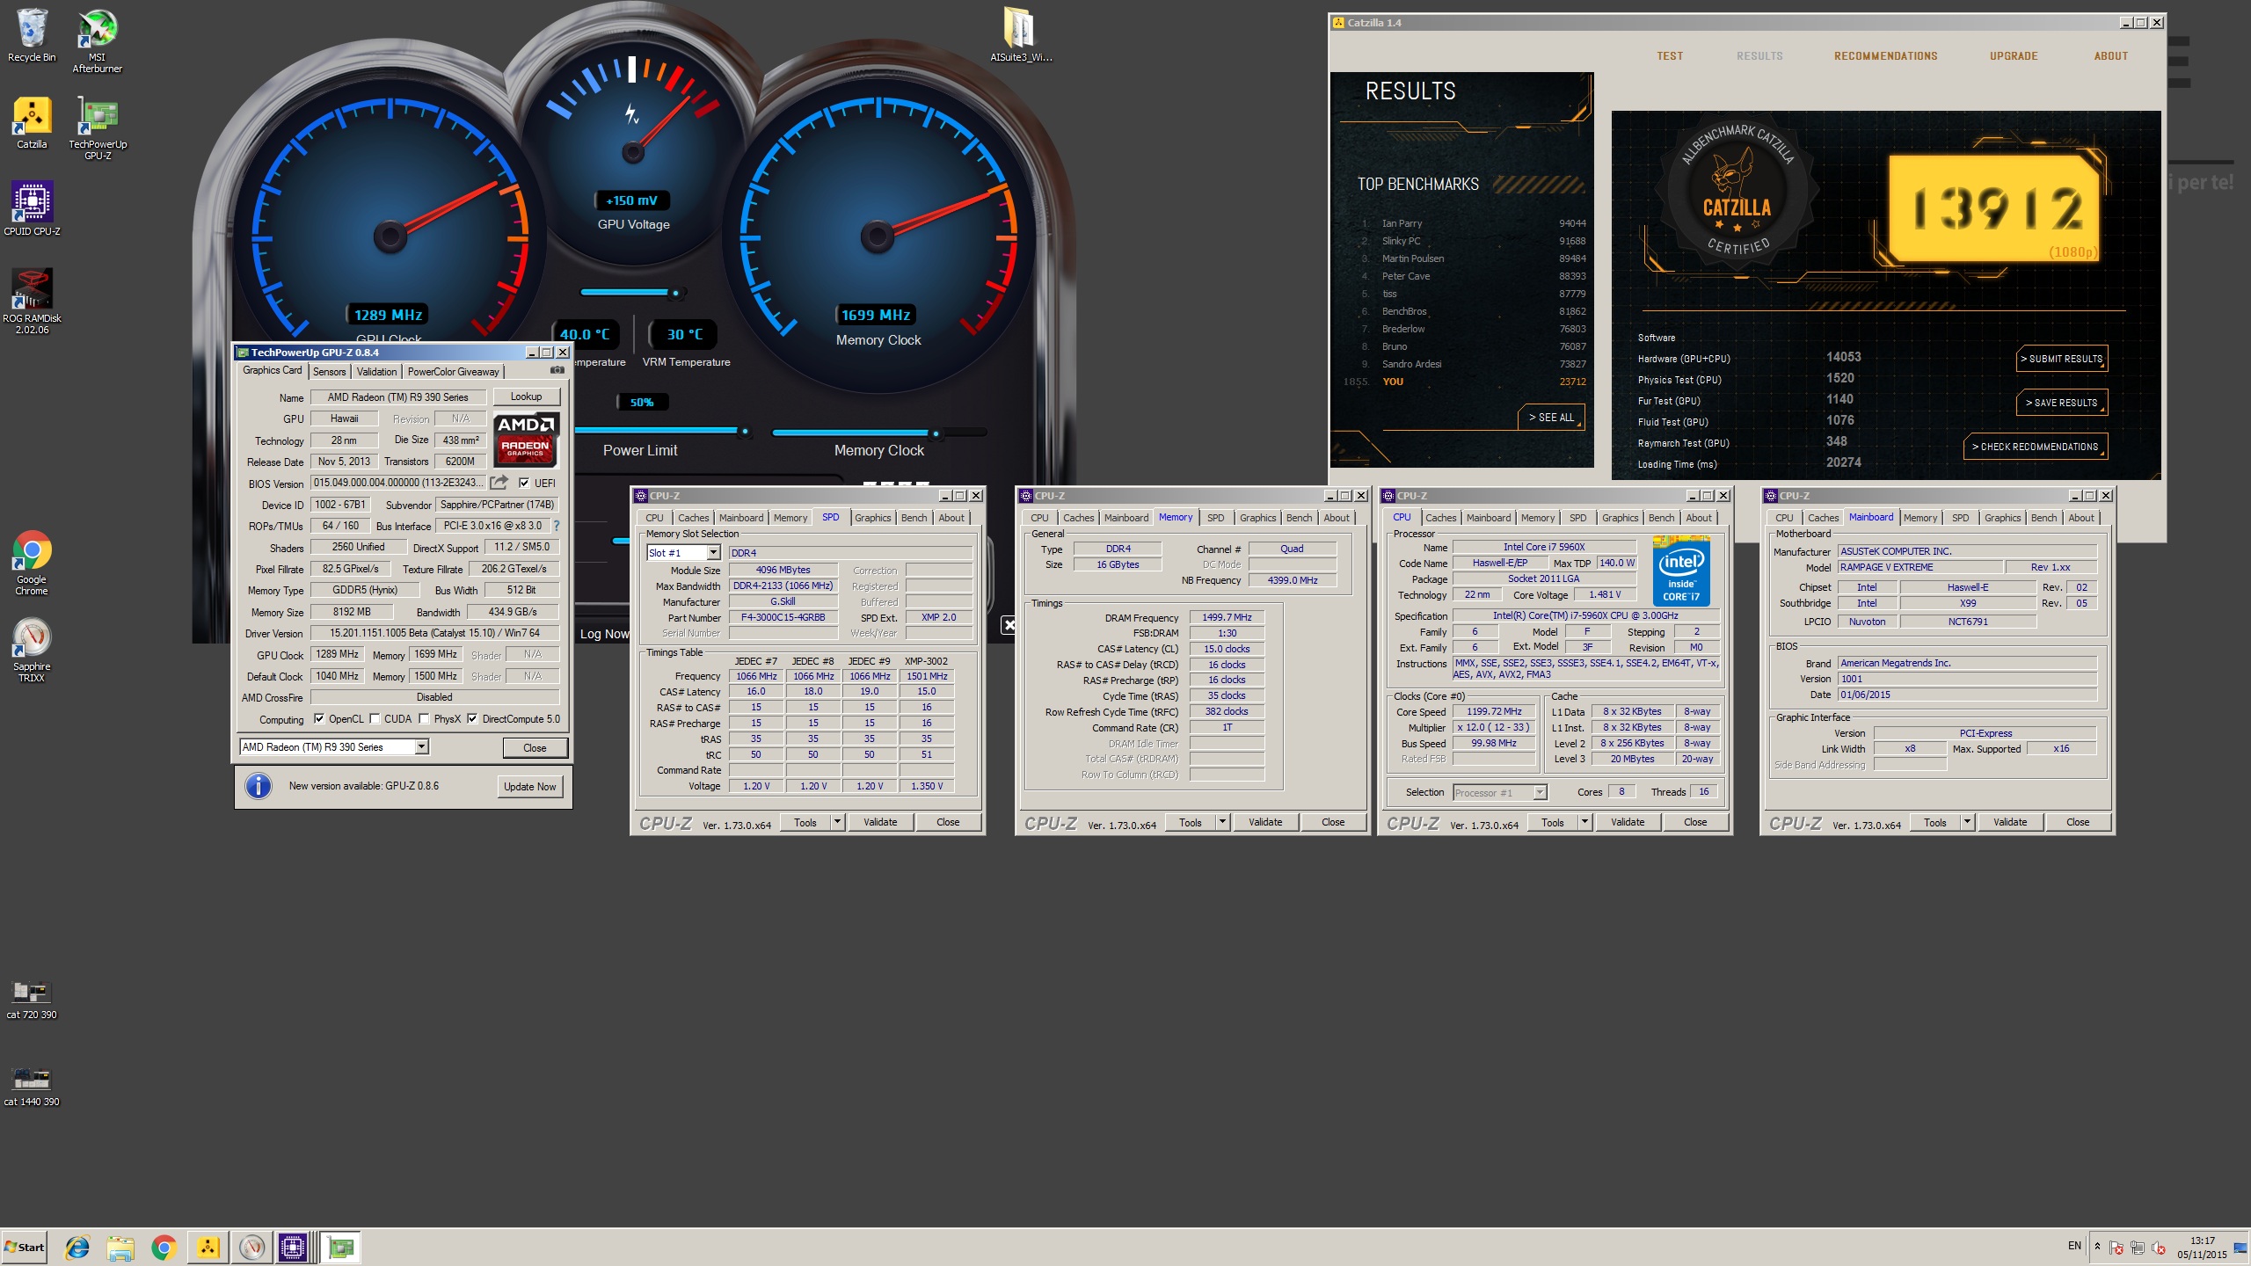Screen dimensions: 2251x1266
Task: Open PowerColor Giveaway tab in GPU-Z
Action: 453,372
